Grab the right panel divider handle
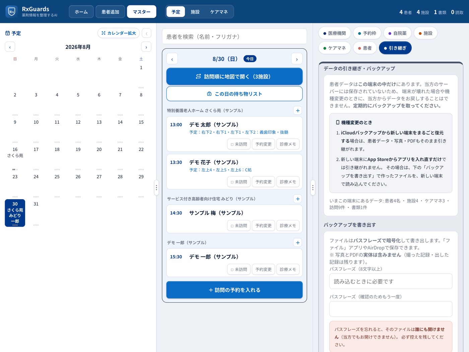The width and height of the screenshot is (469, 352). pos(313,188)
